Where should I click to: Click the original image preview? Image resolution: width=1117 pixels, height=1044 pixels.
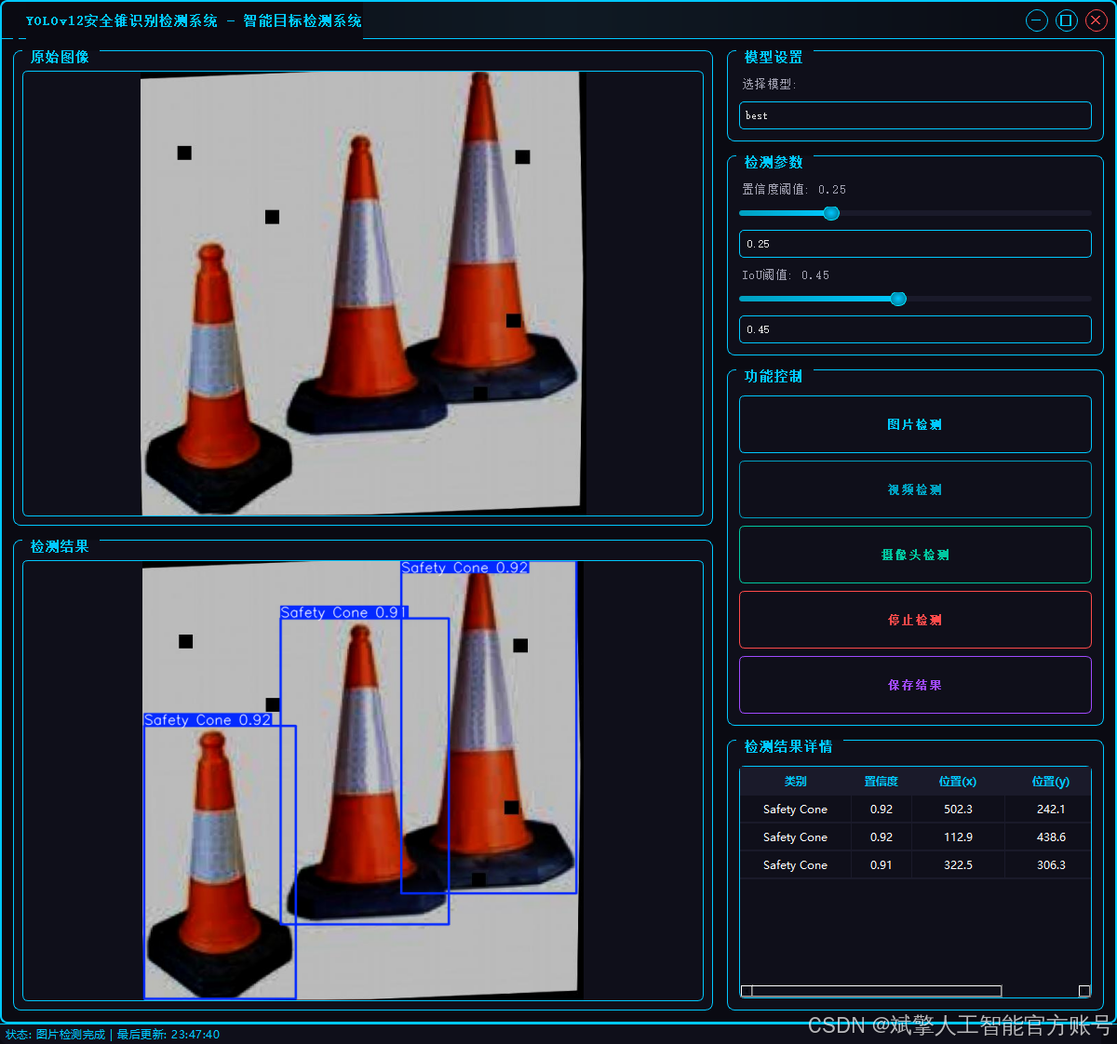tap(363, 293)
